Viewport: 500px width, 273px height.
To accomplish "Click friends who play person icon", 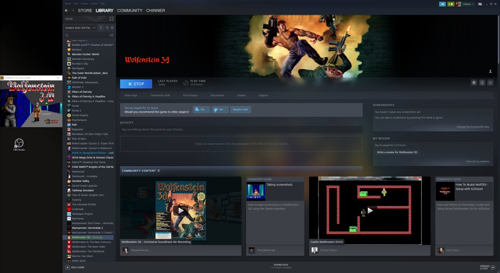I will (x=490, y=71).
